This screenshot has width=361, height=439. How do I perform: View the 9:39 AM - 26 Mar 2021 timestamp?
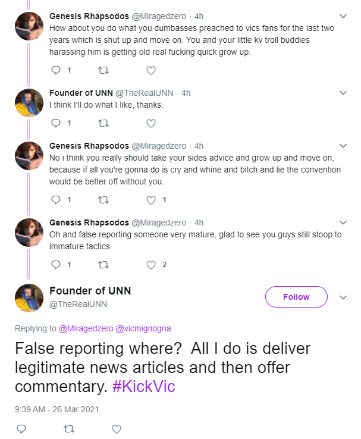tap(57, 409)
